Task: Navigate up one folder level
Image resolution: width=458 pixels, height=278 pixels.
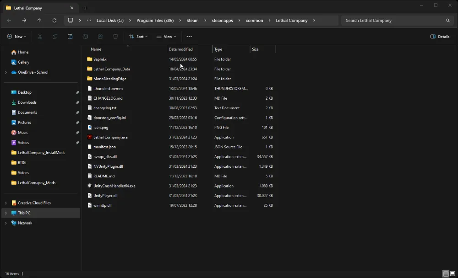Action: (x=39, y=20)
